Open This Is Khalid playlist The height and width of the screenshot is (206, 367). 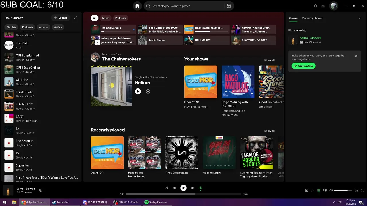click(x=42, y=94)
